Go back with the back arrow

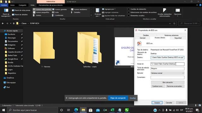point(3,24)
